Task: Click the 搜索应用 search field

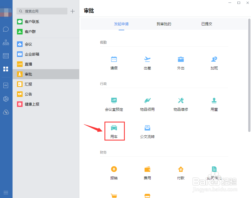Action: (42, 11)
